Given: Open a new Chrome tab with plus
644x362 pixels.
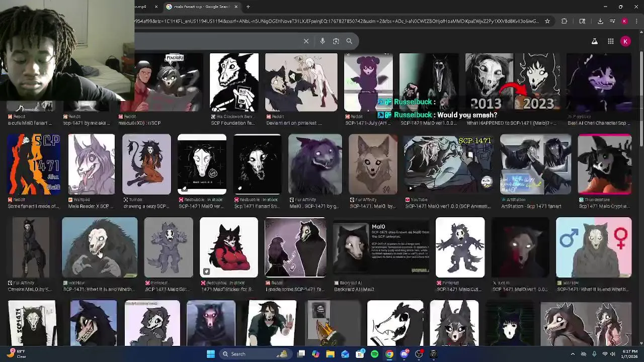Looking at the screenshot, I should click(248, 7).
